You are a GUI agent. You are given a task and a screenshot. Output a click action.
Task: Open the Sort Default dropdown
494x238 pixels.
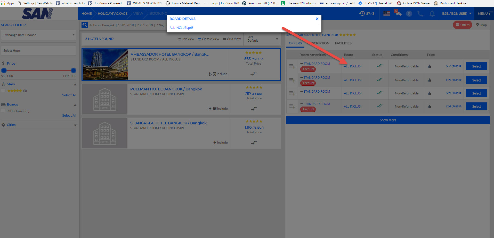click(x=262, y=39)
